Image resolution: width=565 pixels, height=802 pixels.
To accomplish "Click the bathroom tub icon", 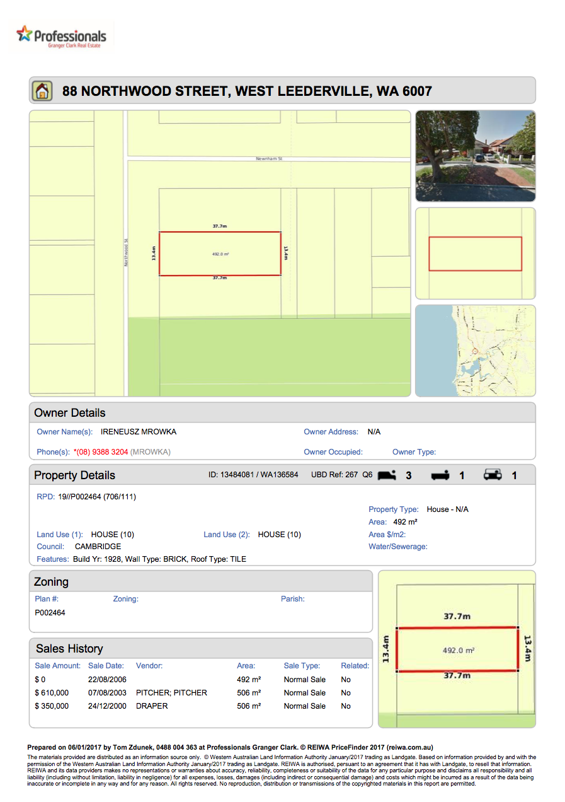I will click(440, 475).
